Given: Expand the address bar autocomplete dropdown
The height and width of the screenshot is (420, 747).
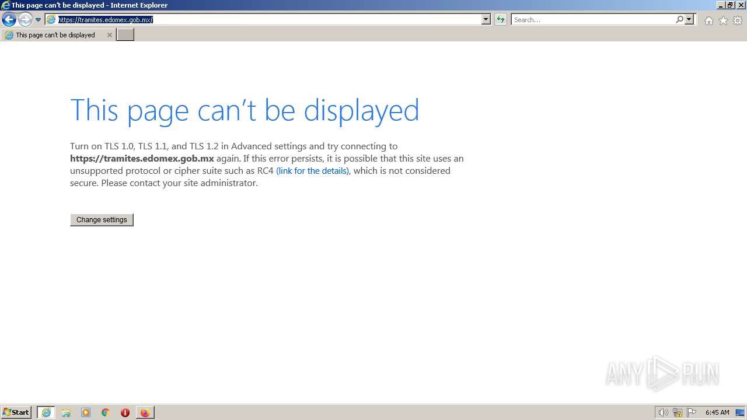Looking at the screenshot, I should pyautogui.click(x=486, y=19).
